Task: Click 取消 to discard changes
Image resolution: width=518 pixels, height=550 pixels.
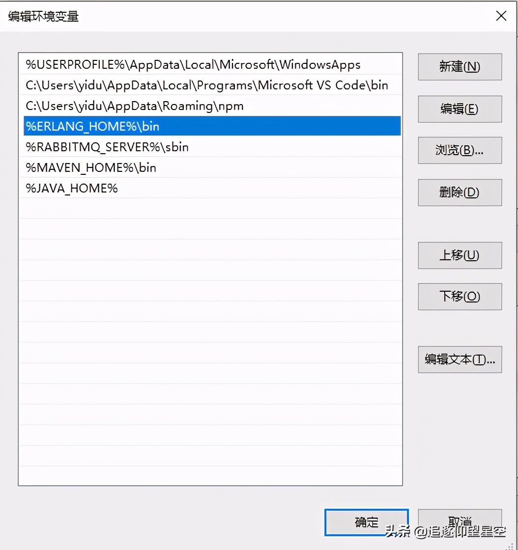Action: pos(459,522)
